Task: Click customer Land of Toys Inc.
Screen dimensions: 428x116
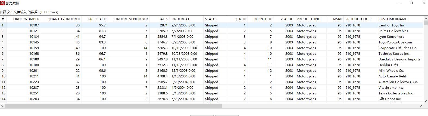Action: (392, 25)
